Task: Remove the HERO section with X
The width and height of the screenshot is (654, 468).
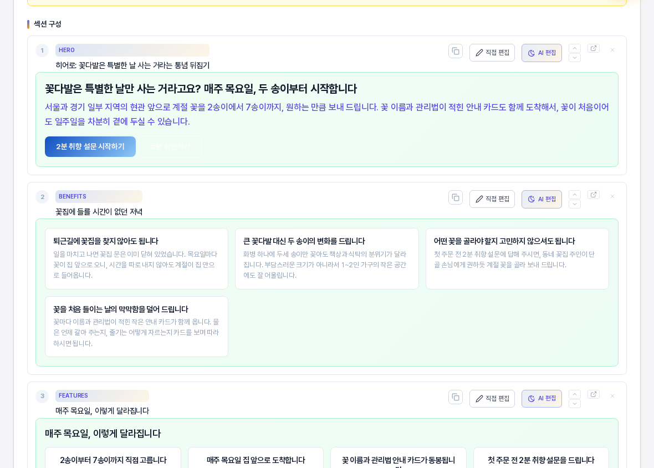Action: 612,50
